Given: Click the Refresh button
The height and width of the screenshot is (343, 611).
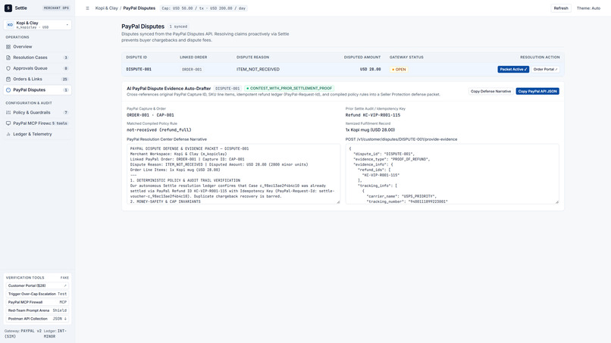Looking at the screenshot, I should click(561, 8).
